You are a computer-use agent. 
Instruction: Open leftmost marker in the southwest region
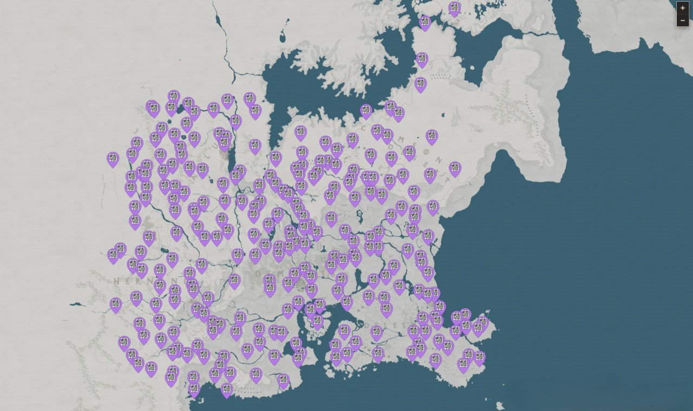115,304
